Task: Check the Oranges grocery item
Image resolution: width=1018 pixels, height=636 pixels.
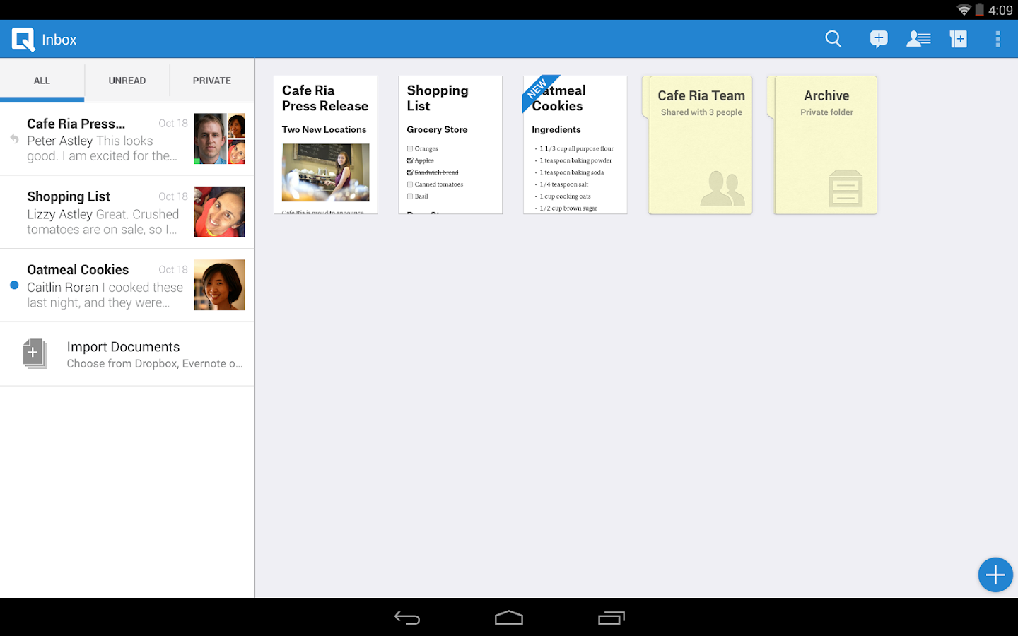Action: 409,148
